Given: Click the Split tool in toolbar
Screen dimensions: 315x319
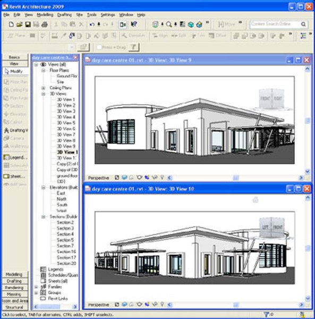Looking at the screenshot, I should point(178,36).
